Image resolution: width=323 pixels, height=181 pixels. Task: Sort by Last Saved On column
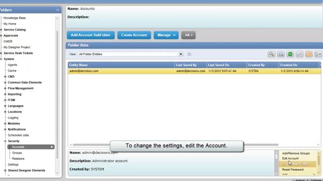pos(227,65)
